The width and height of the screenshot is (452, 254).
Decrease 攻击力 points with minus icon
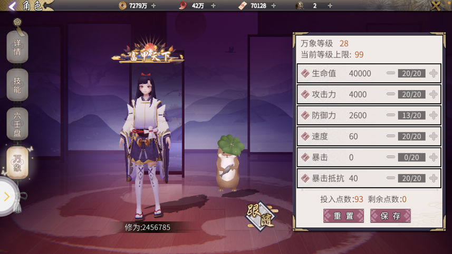point(391,94)
